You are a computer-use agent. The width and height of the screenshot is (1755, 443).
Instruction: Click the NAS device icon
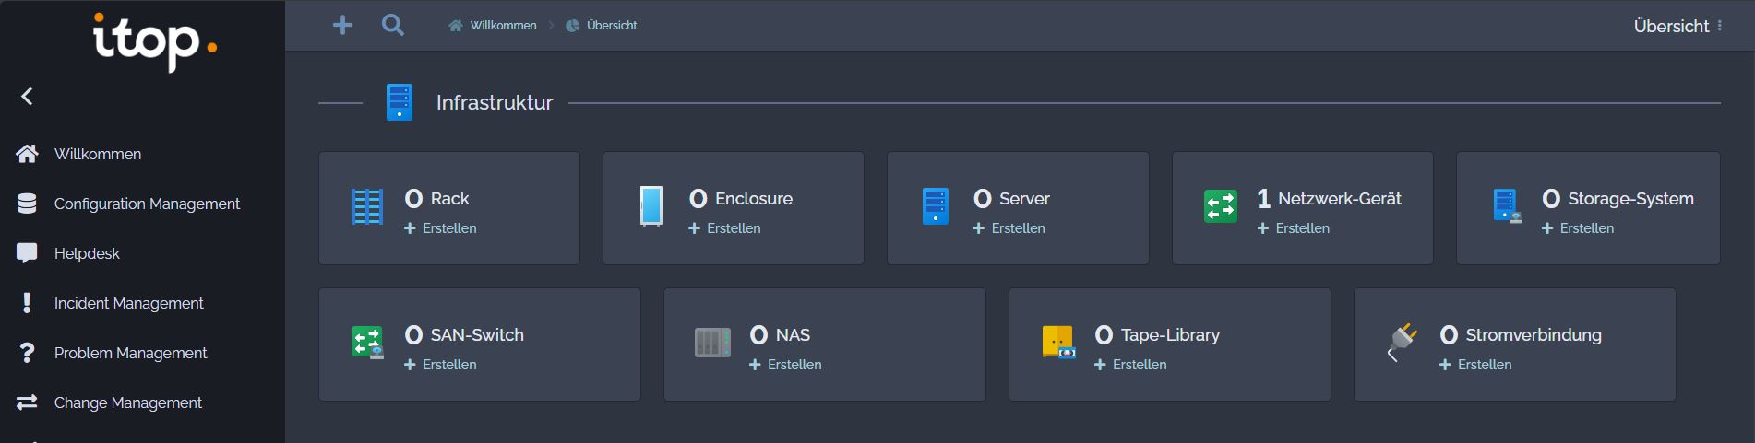(x=712, y=343)
